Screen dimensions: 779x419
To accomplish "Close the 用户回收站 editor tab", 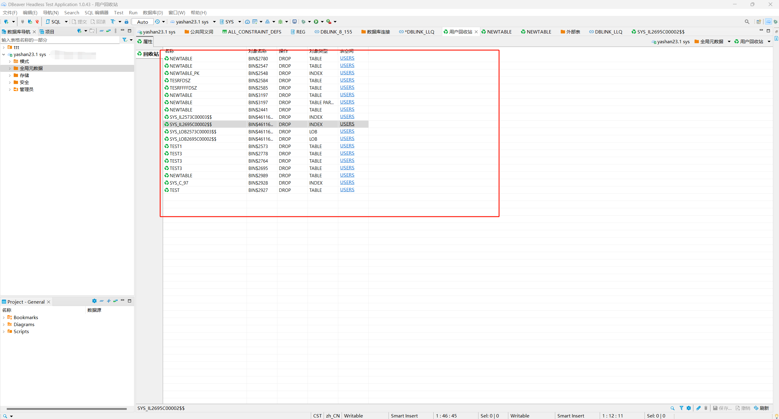I will [x=476, y=32].
